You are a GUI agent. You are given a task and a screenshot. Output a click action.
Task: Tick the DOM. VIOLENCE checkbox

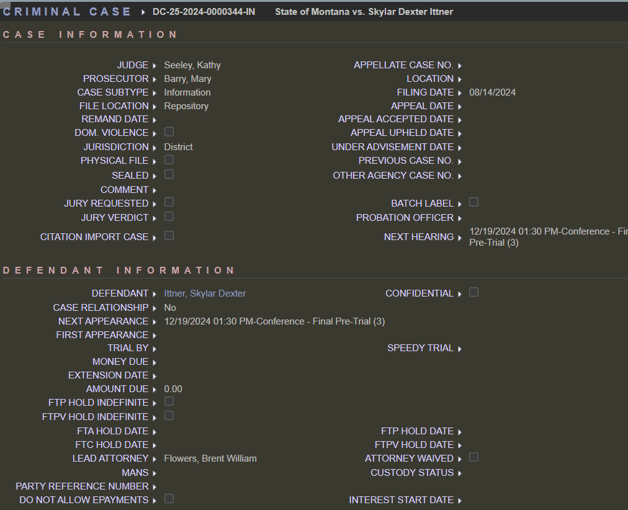(x=169, y=132)
